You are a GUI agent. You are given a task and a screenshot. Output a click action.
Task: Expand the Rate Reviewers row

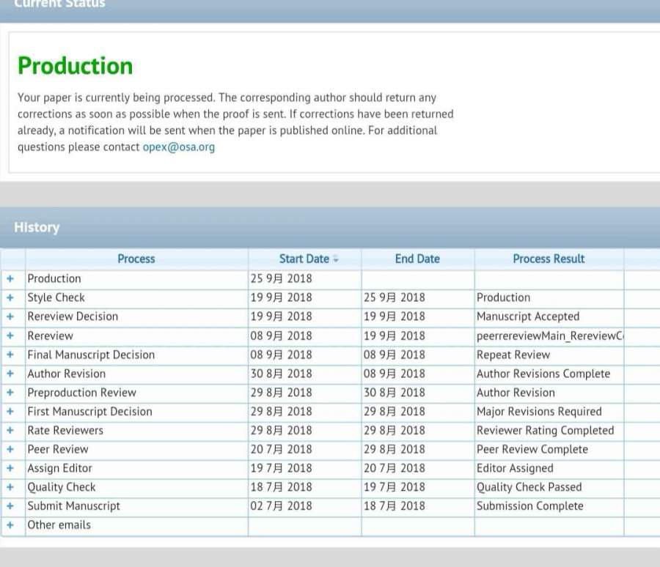pyautogui.click(x=10, y=431)
